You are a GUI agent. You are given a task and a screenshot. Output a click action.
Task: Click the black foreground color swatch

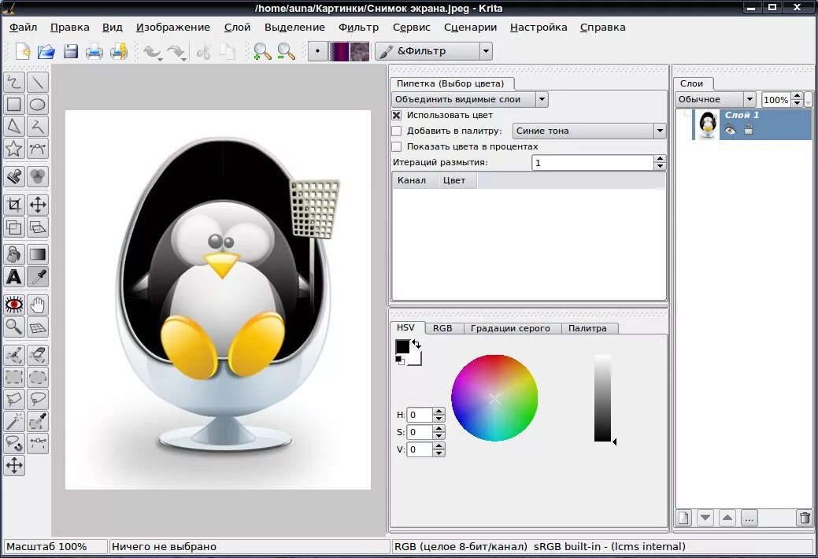[402, 347]
